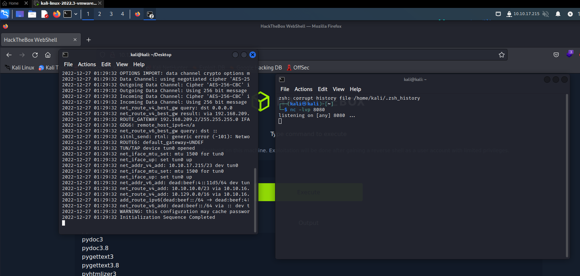Click 'TUN/TAP device tun0 opened' log line
580x276 pixels.
[x=157, y=148]
